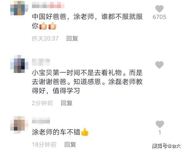Like the comment with 6705 likes
Image resolution: width=185 pixels, height=151 pixels.
pos(159,9)
